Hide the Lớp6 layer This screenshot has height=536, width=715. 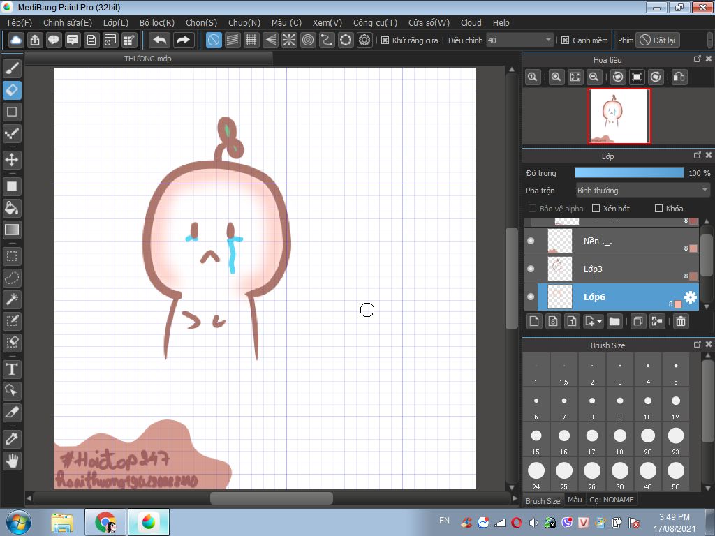point(531,297)
